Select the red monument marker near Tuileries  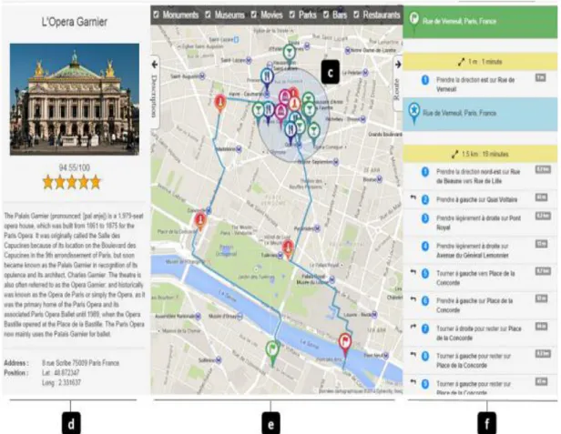point(288,248)
